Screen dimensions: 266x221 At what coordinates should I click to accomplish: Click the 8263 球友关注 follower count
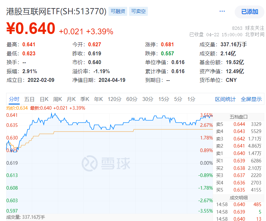pyautogui.click(x=248, y=28)
